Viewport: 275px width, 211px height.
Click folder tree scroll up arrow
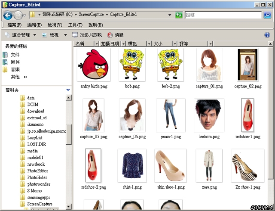pyautogui.click(x=69, y=98)
